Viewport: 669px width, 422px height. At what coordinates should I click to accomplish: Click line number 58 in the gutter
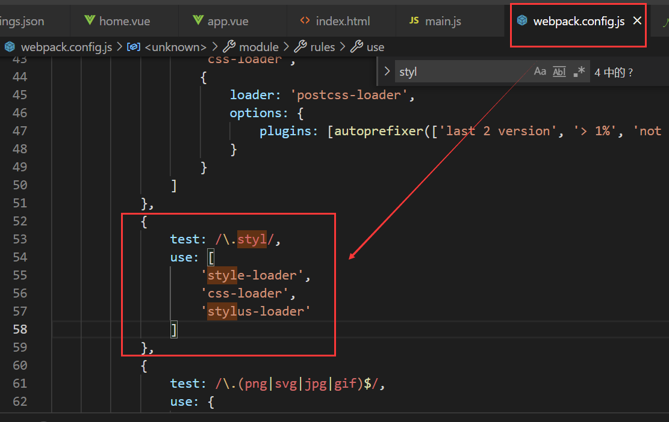[x=20, y=329]
